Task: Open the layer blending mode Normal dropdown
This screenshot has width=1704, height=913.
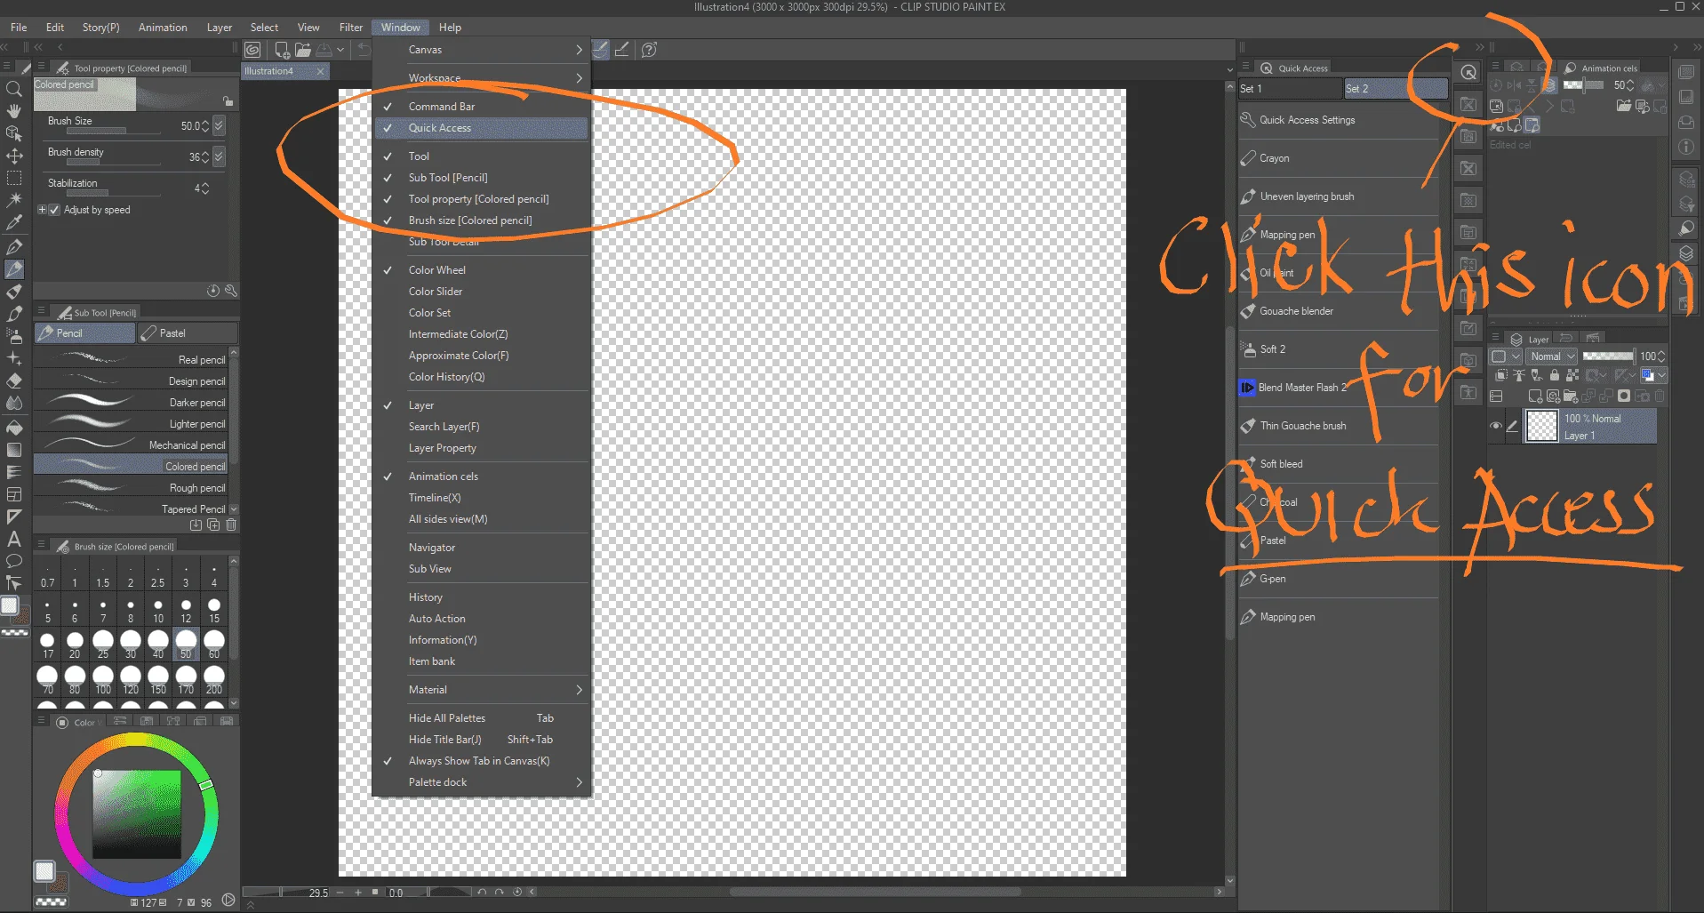Action: 1552,356
